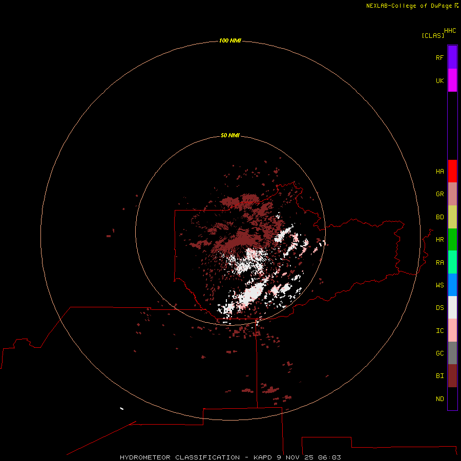The width and height of the screenshot is (461, 461).
Task: Click the HA legend label
Action: pos(439,172)
